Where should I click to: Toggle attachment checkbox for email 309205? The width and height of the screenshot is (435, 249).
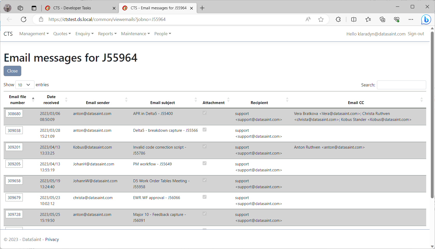coord(205,163)
